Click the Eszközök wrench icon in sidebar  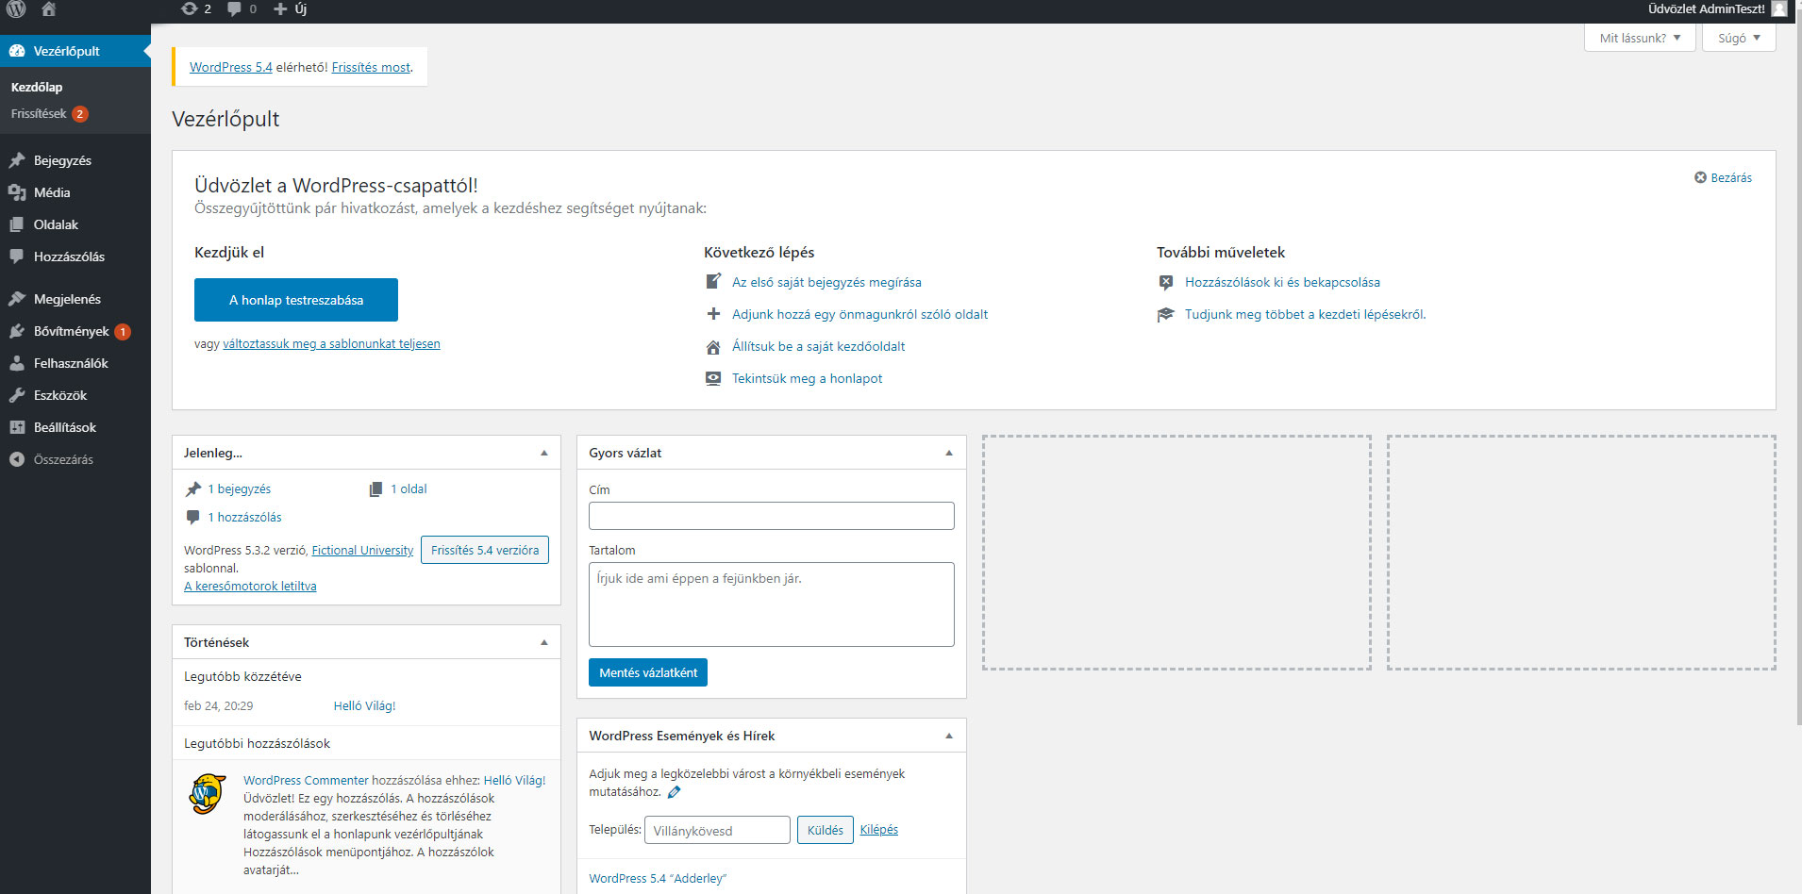[17, 395]
